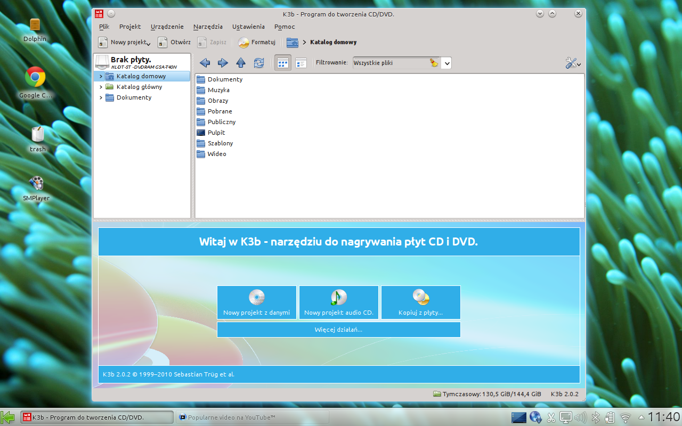Open SMPlayer desktop icon
The image size is (682, 426).
point(36,189)
